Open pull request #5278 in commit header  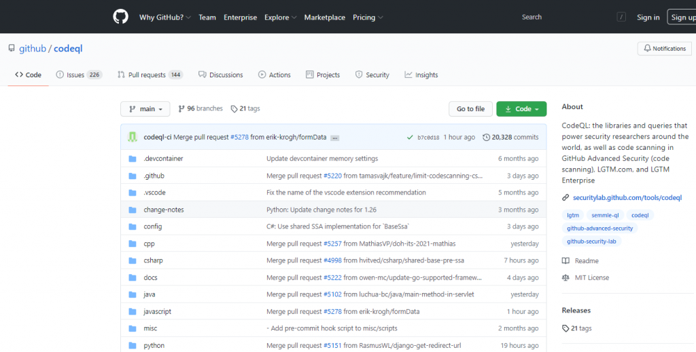[x=239, y=137]
